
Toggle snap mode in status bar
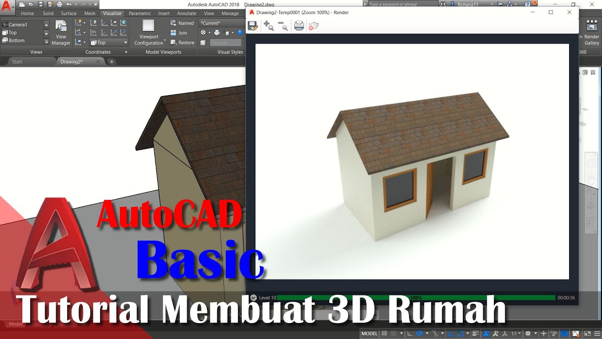click(x=394, y=333)
